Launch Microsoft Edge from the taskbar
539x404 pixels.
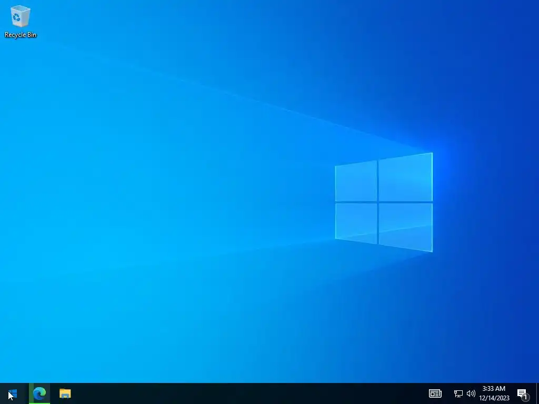tap(39, 393)
